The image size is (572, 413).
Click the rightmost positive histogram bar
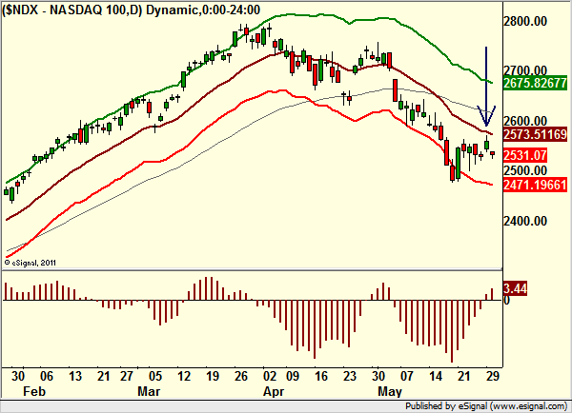(492, 294)
